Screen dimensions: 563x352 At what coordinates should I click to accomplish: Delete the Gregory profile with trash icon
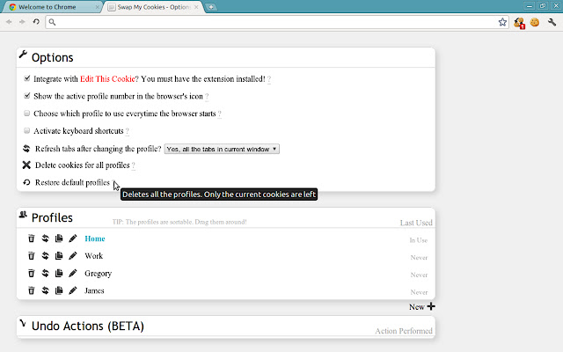tap(32, 274)
